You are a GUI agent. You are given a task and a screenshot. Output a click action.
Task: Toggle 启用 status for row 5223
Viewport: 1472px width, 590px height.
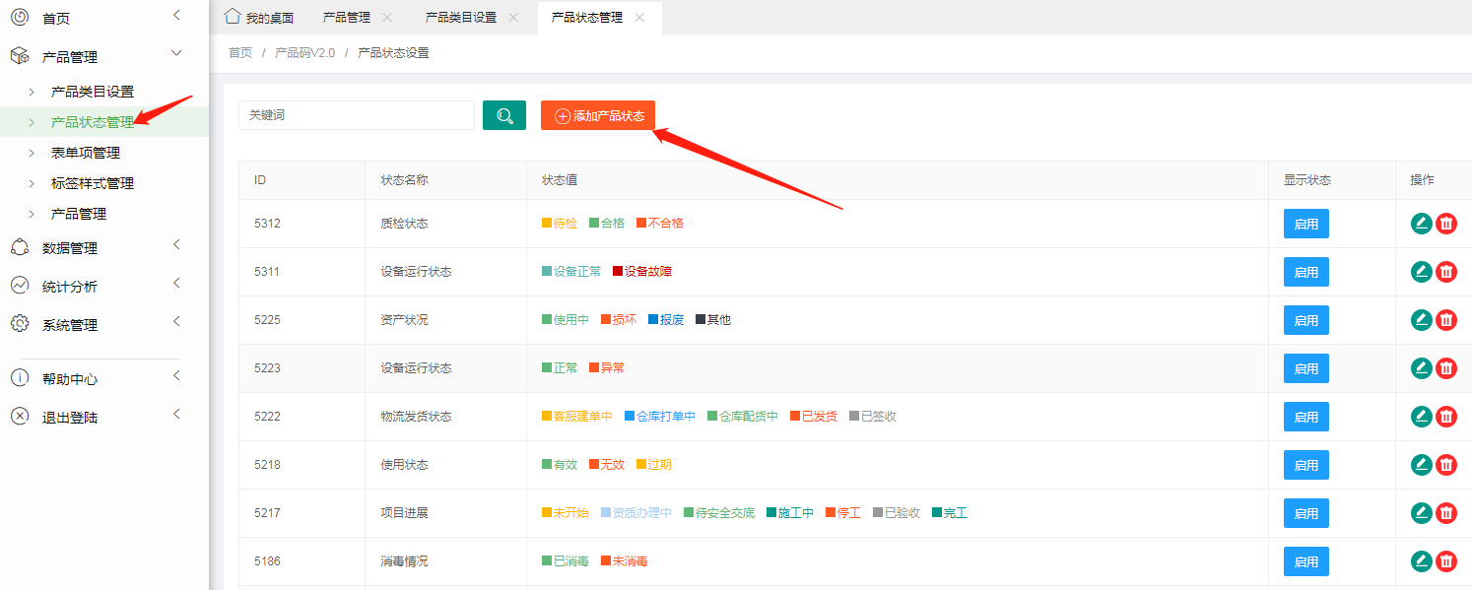click(x=1305, y=368)
